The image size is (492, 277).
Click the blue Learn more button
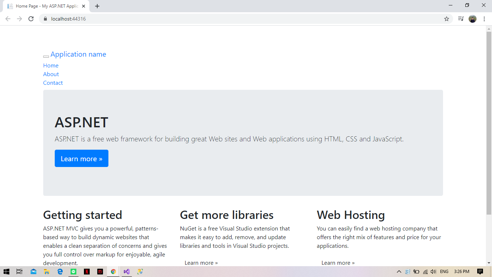pyautogui.click(x=81, y=158)
